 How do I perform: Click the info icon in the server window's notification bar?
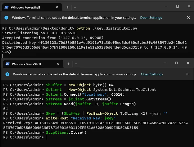pos(6,18)
